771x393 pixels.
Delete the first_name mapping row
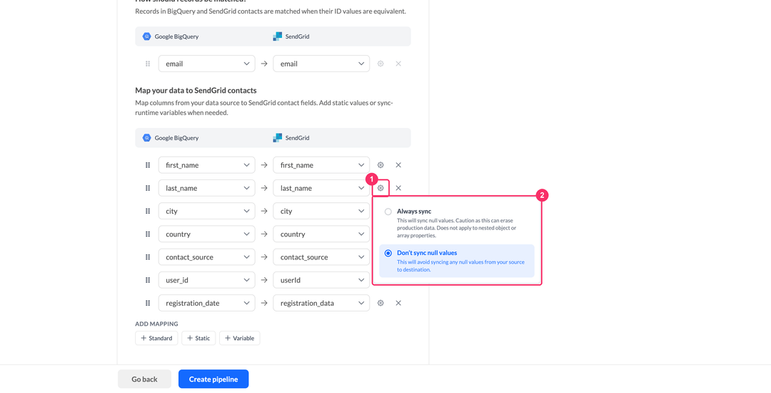tap(398, 165)
